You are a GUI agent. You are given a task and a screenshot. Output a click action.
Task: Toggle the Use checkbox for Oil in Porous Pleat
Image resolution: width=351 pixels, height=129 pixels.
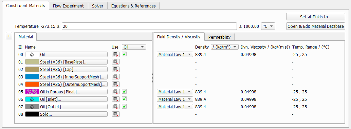[124, 92]
